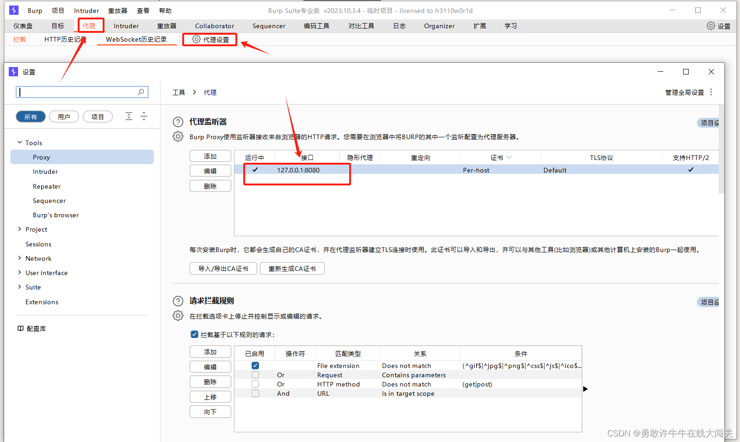Open the 帮助 menu
The width and height of the screenshot is (740, 442).
pyautogui.click(x=165, y=11)
